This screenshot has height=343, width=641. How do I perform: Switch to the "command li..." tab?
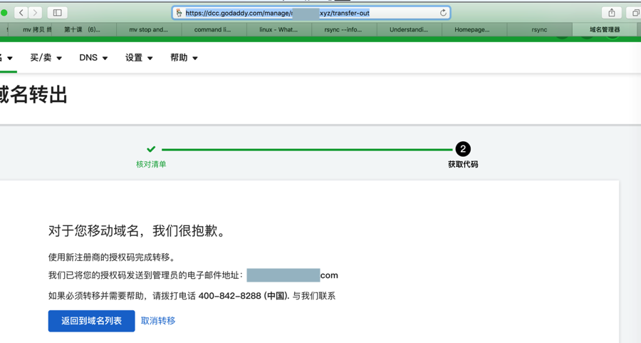(214, 29)
